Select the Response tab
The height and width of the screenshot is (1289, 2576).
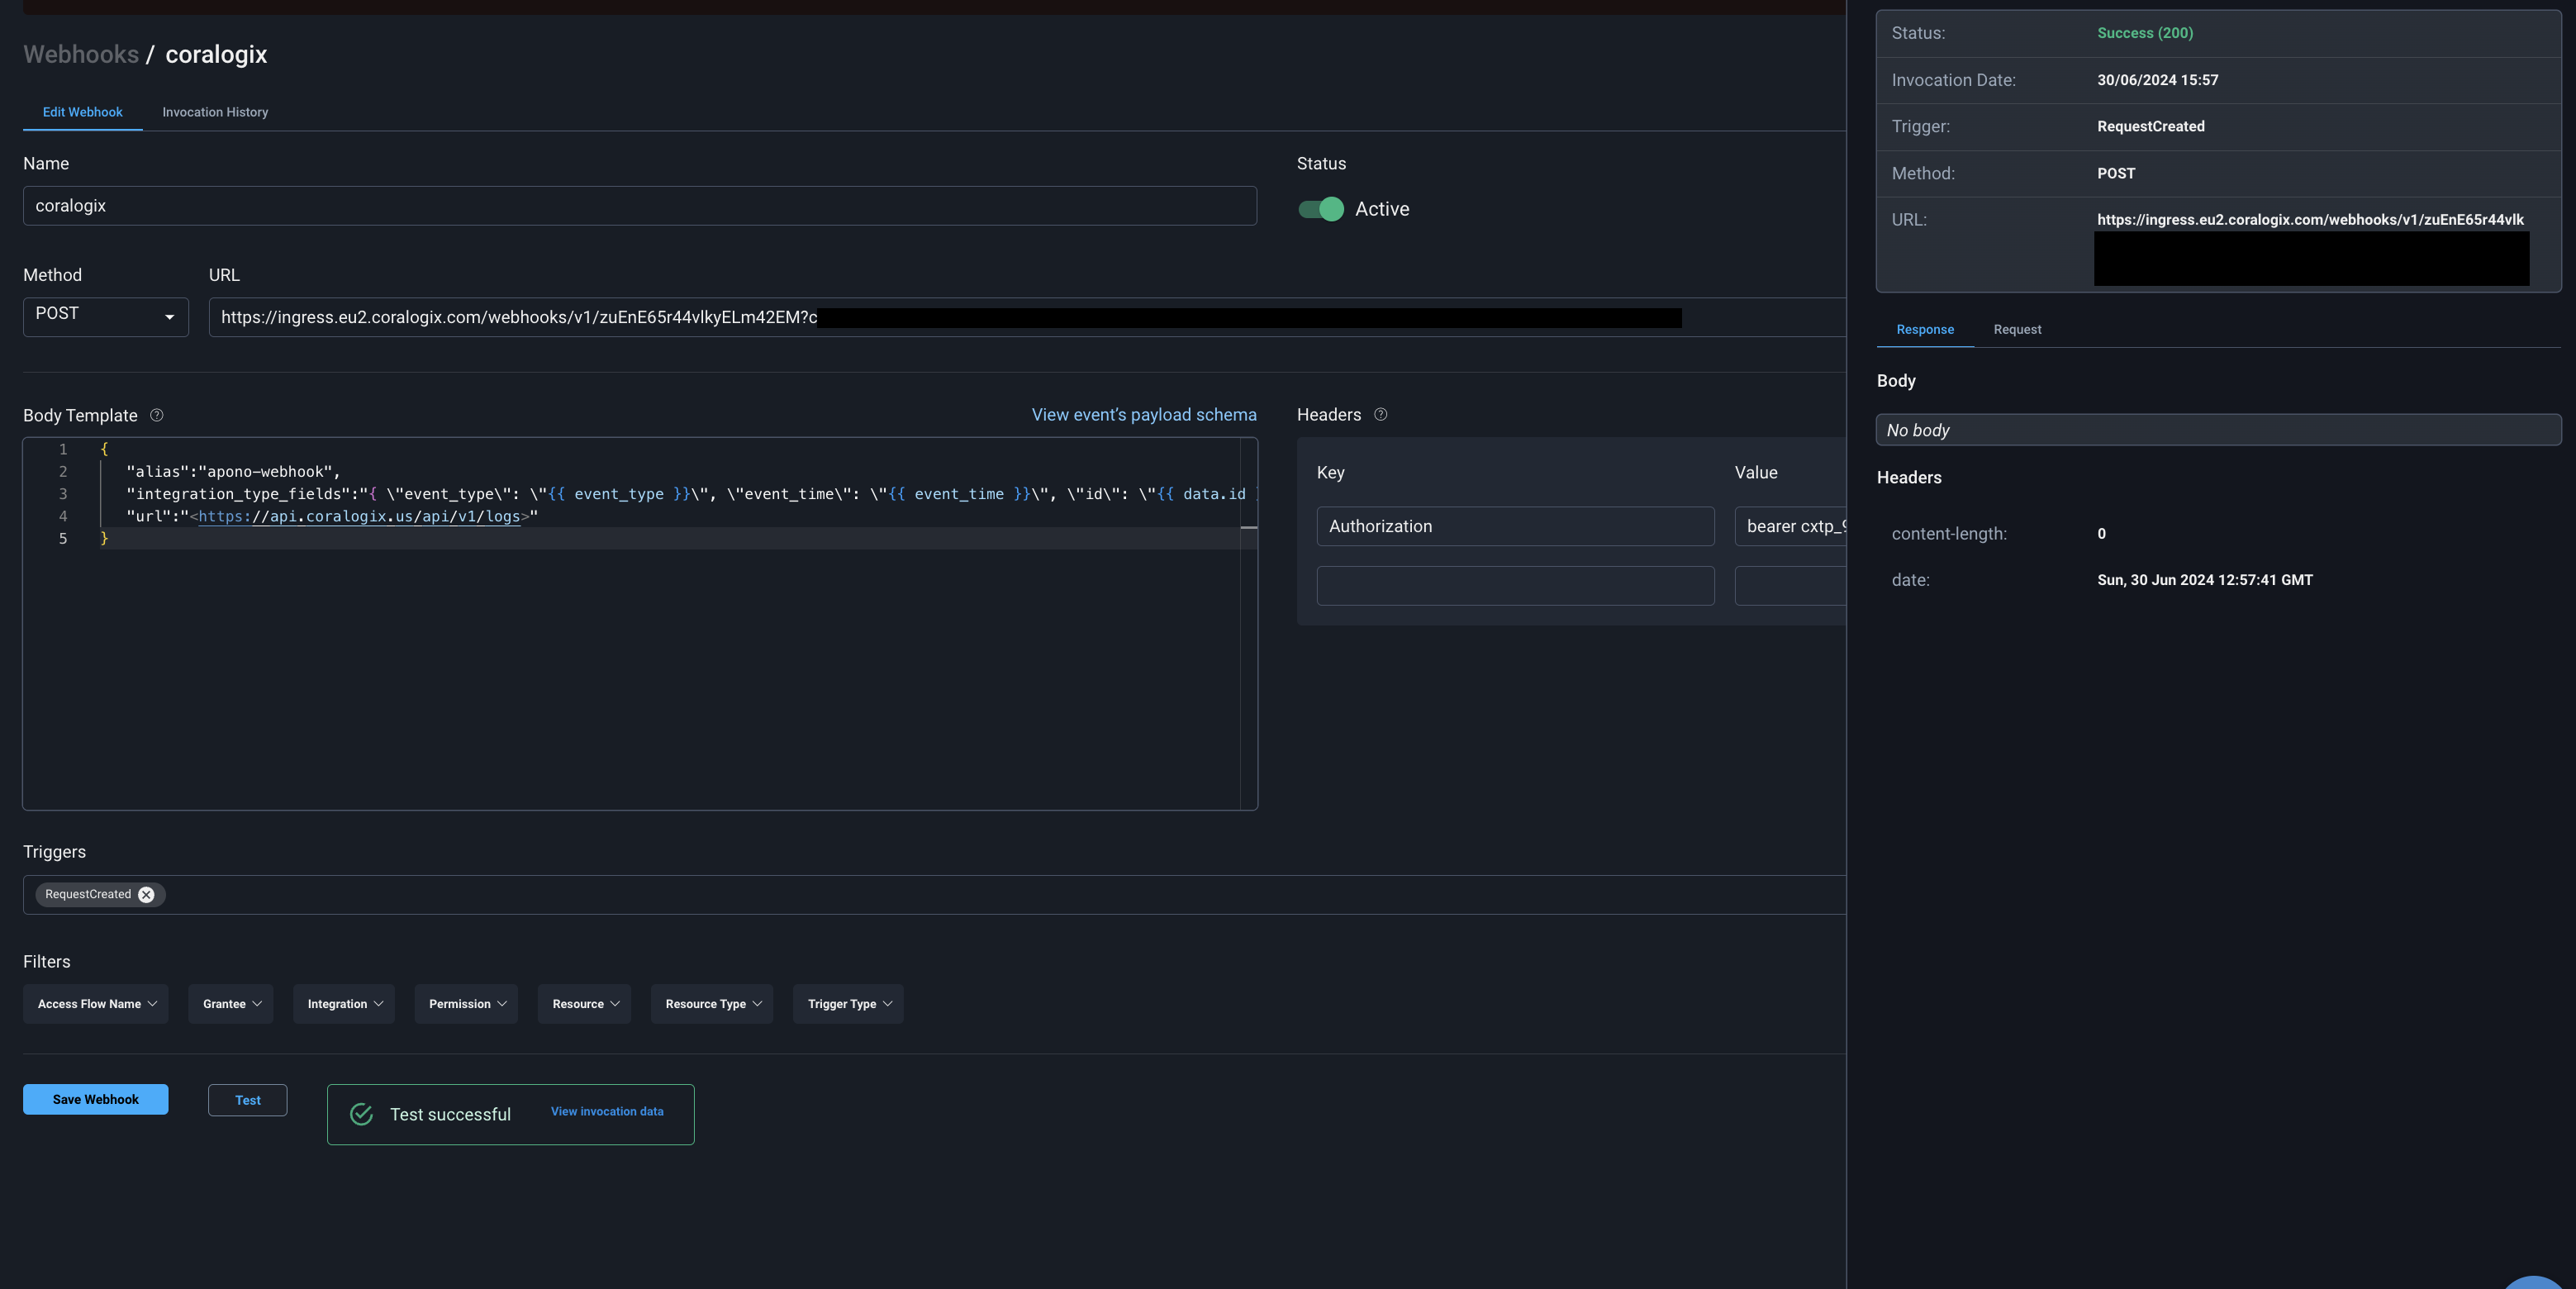1924,329
